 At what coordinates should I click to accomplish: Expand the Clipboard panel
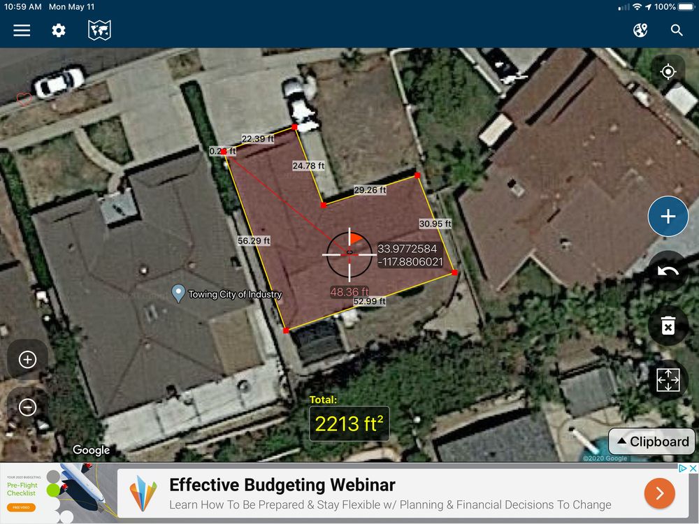(x=651, y=442)
